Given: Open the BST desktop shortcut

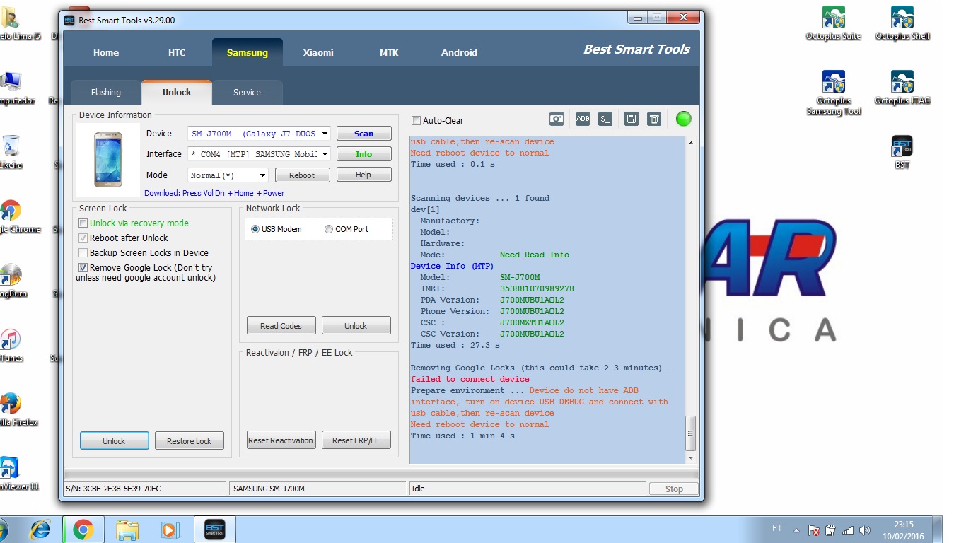Looking at the screenshot, I should tap(902, 152).
